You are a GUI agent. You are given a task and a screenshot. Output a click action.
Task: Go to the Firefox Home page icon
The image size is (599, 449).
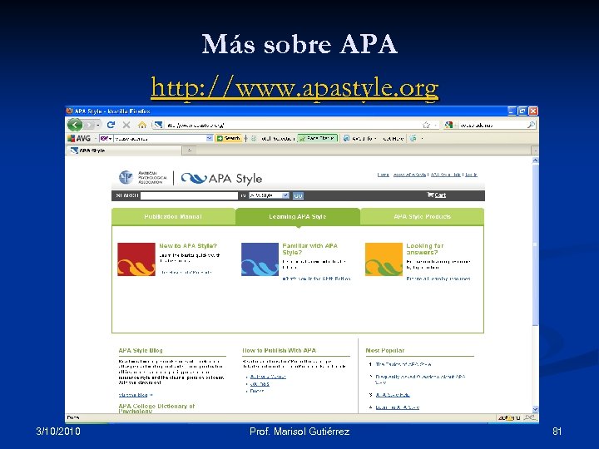tap(142, 125)
